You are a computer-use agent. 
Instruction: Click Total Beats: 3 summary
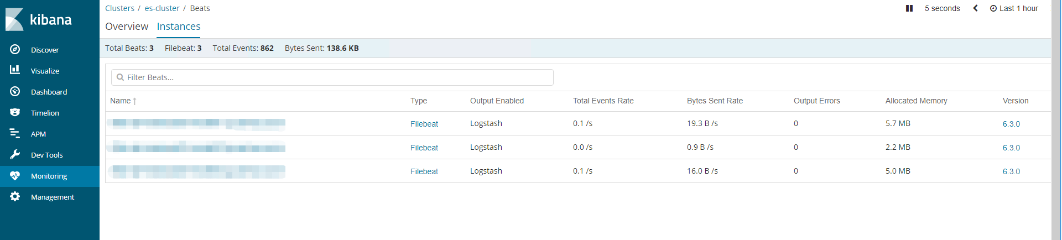tap(129, 48)
